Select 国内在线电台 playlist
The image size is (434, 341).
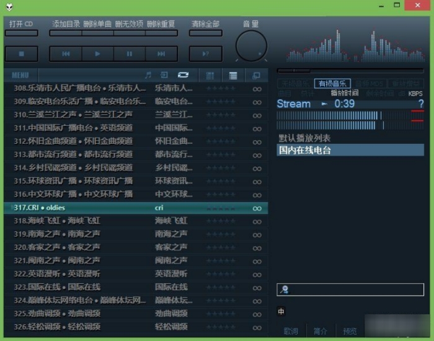[350, 150]
